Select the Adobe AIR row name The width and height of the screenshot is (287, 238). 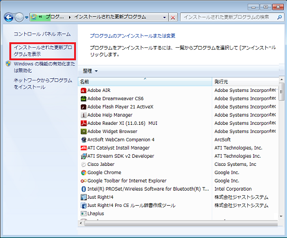point(99,91)
